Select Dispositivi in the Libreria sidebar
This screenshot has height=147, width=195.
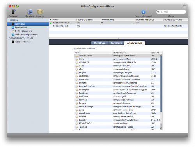coord(28,24)
